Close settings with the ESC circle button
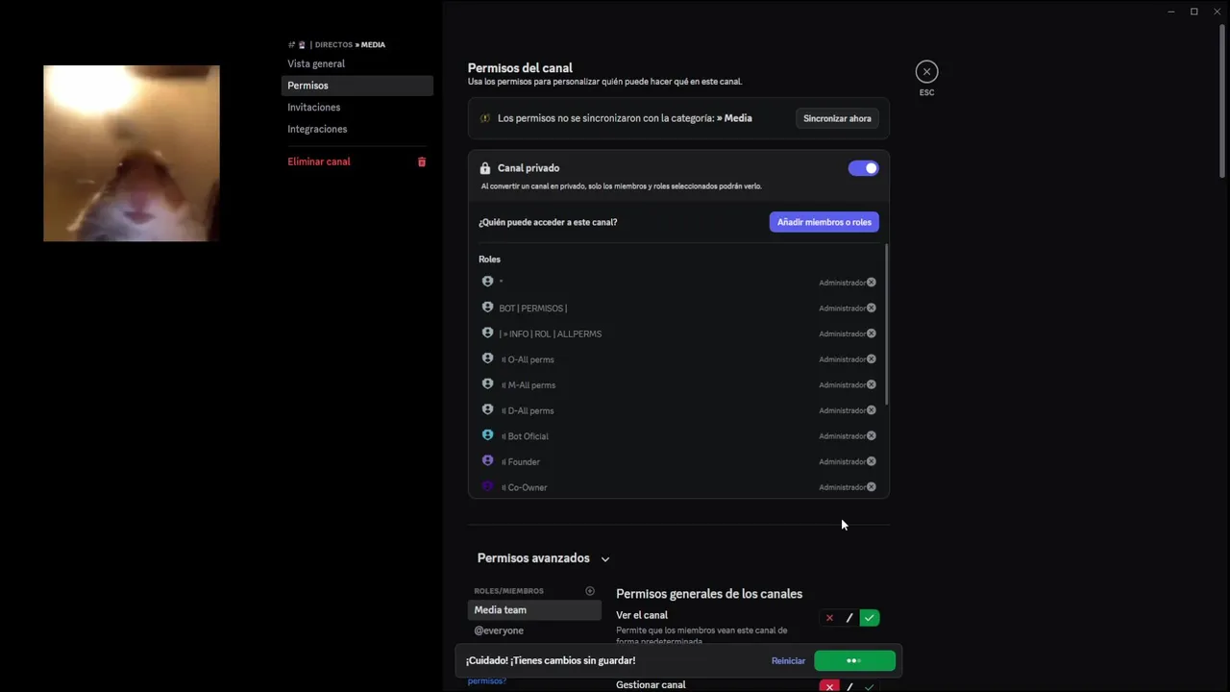This screenshot has height=692, width=1230. point(926,72)
